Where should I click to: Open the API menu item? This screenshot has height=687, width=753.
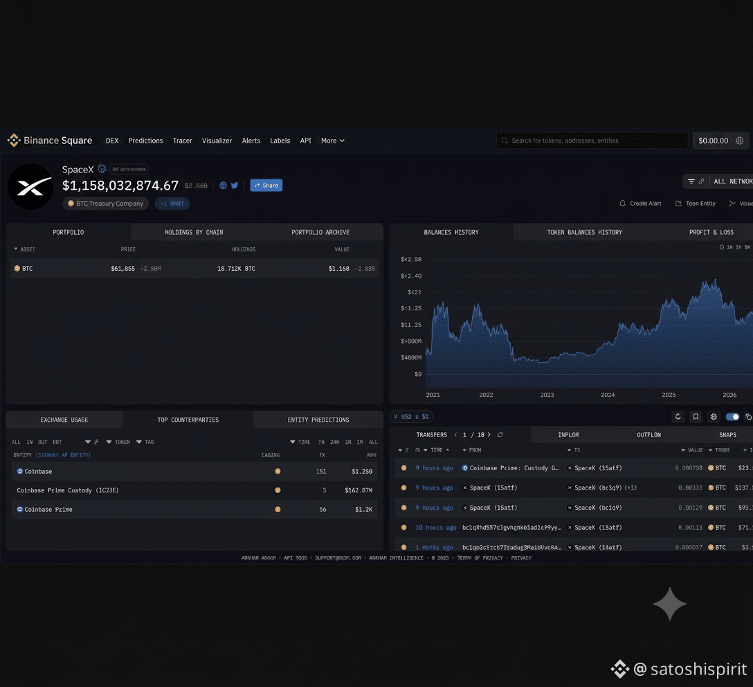(305, 141)
